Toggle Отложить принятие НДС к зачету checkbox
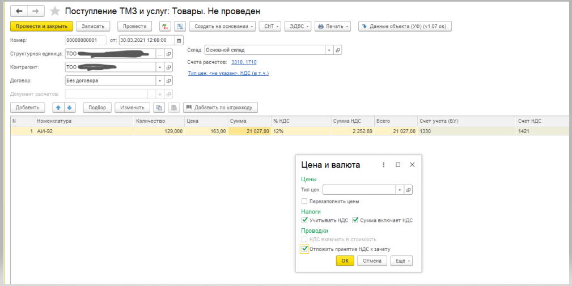Viewport: 572px width, 286px height. 304,249
